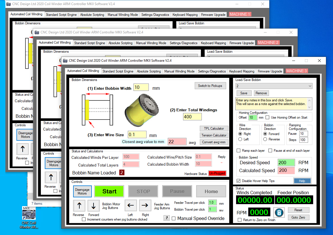Screen dimensions: 333x235
Task: Click the red Un-Plugged hardware status indicator
Action: point(217,173)
